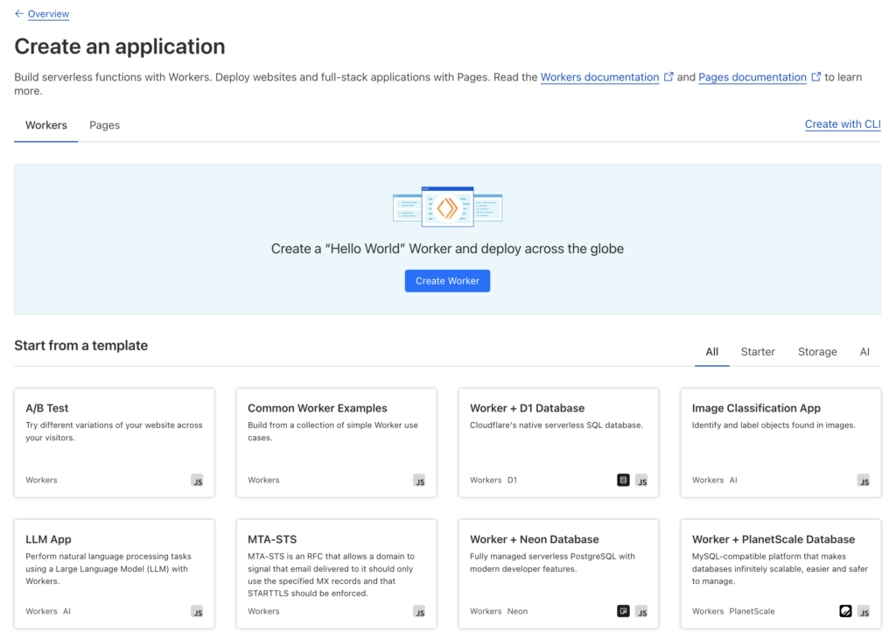Click the Workers tag on Worker + D1 Database card
896x640 pixels.
click(x=486, y=480)
